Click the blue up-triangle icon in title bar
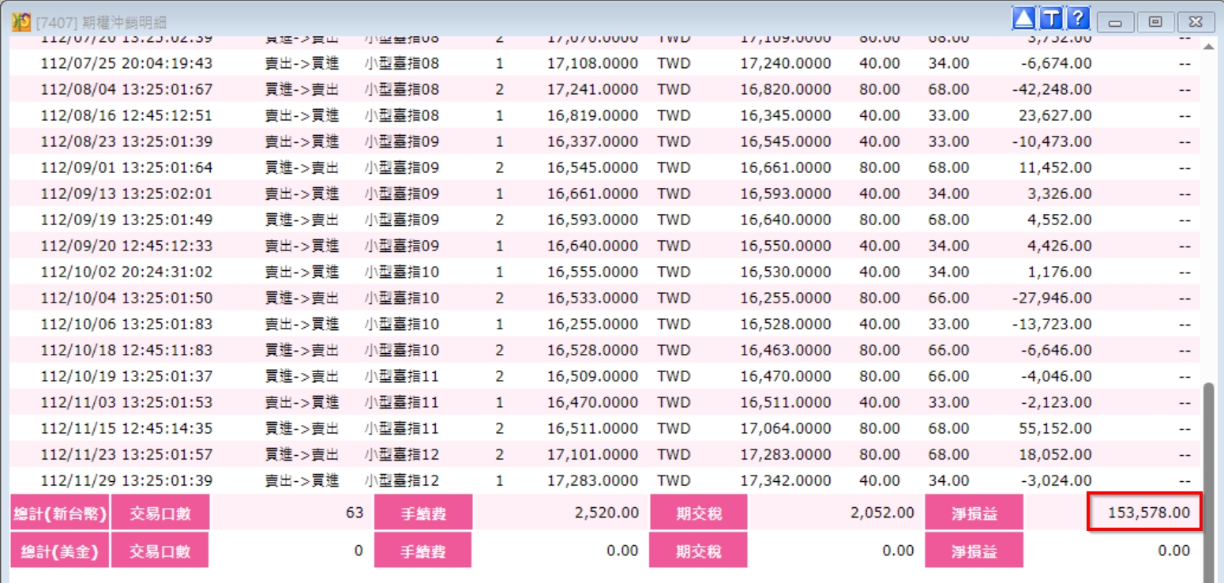The width and height of the screenshot is (1224, 583). point(1023,18)
